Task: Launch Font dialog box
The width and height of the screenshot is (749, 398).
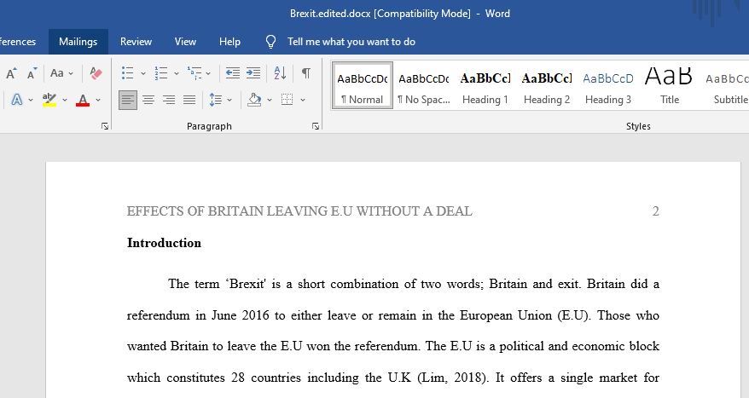Action: (x=105, y=126)
